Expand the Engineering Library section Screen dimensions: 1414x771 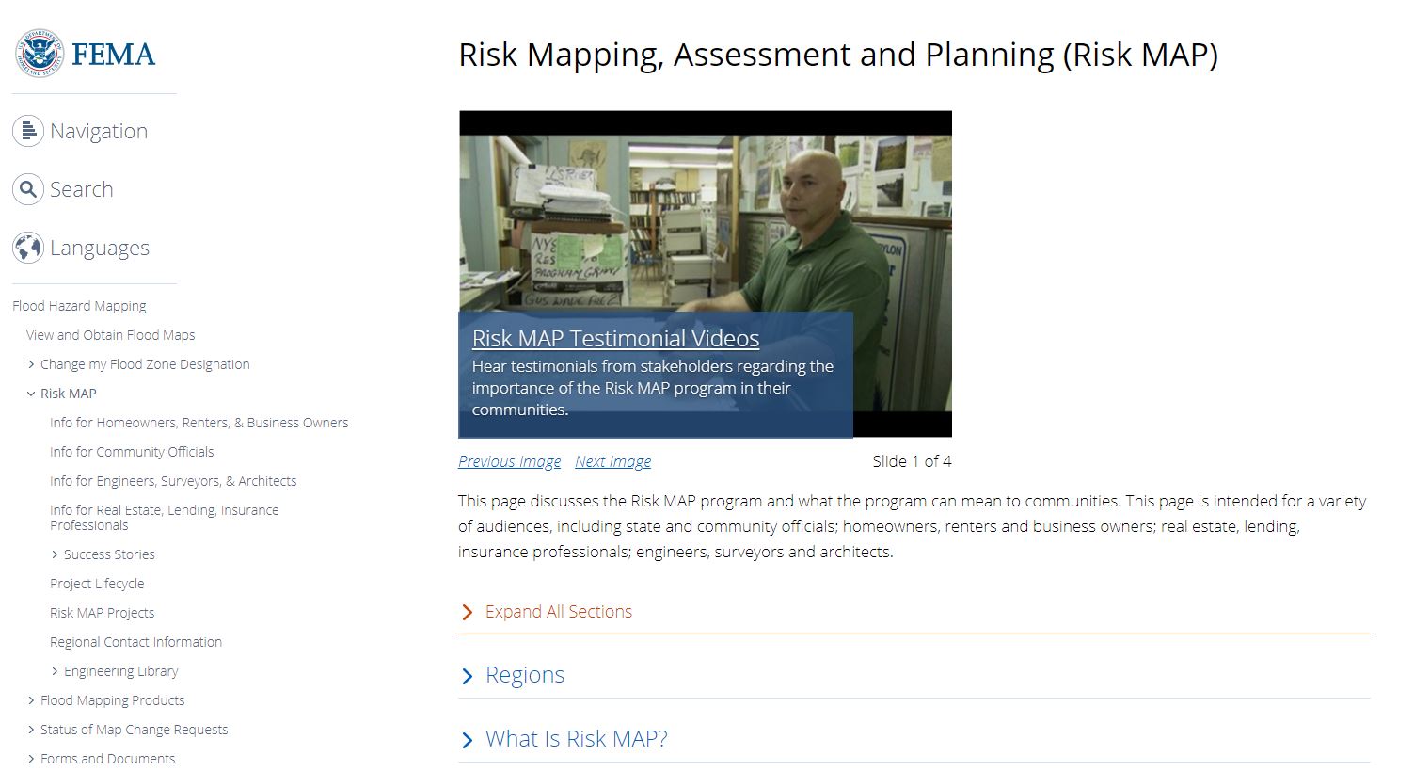[x=54, y=670]
